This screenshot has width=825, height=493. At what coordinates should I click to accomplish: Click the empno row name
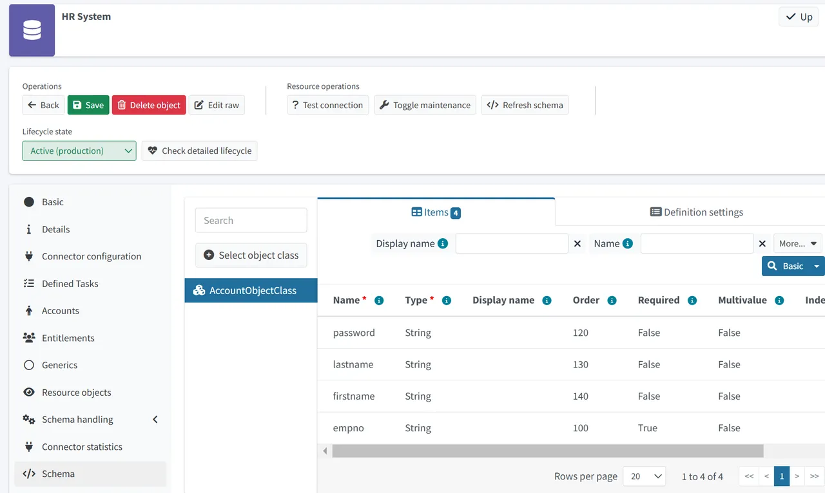[349, 428]
